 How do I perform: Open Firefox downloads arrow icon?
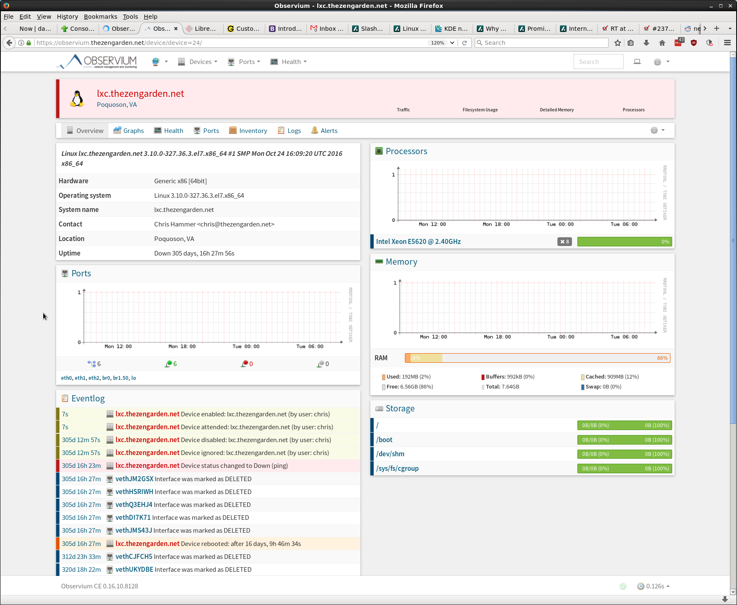click(646, 43)
